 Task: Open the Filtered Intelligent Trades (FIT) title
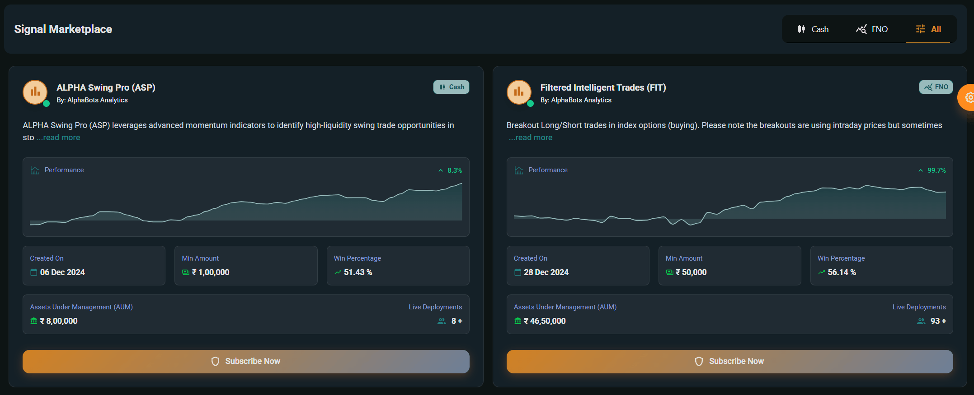click(x=603, y=87)
